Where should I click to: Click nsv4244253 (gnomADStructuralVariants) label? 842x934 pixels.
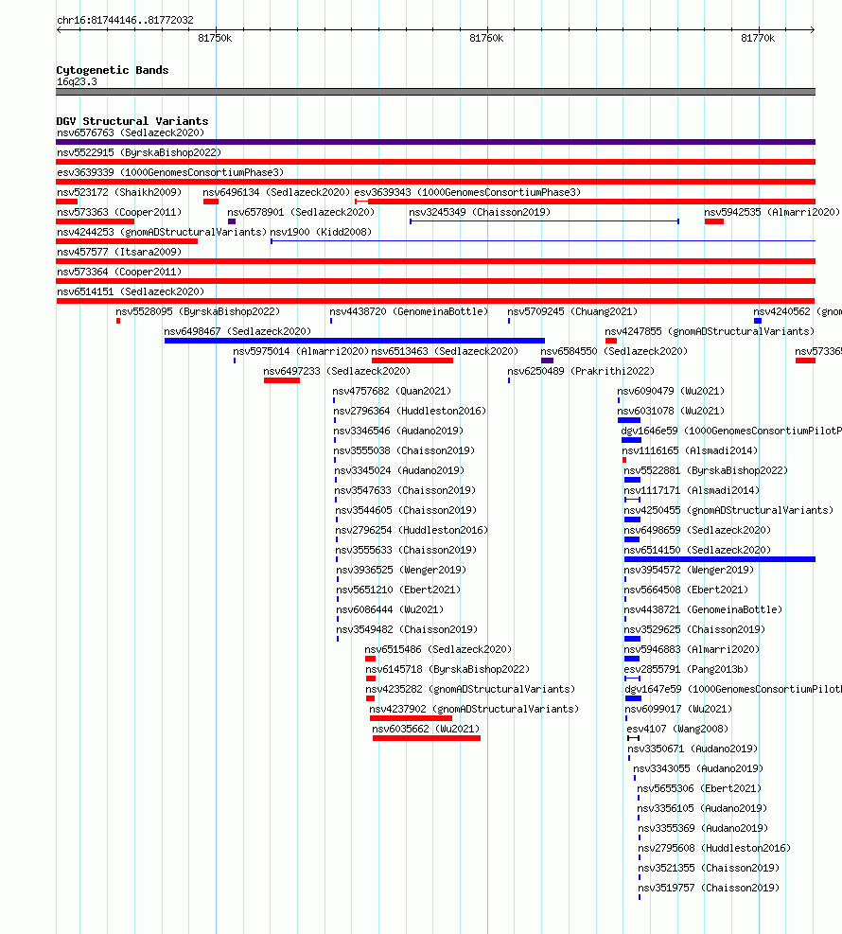coord(162,232)
